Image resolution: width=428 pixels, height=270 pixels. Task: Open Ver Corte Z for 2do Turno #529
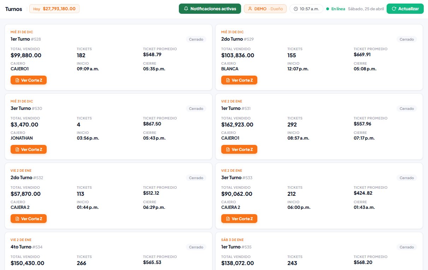click(239, 80)
